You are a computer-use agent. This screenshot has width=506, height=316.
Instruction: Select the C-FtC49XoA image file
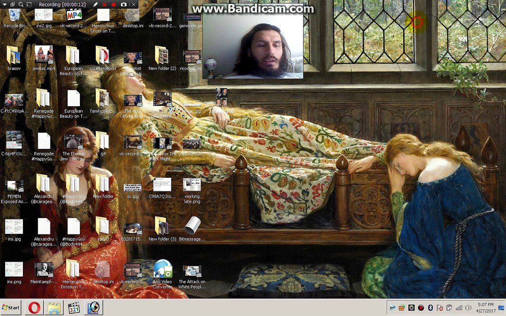[14, 103]
